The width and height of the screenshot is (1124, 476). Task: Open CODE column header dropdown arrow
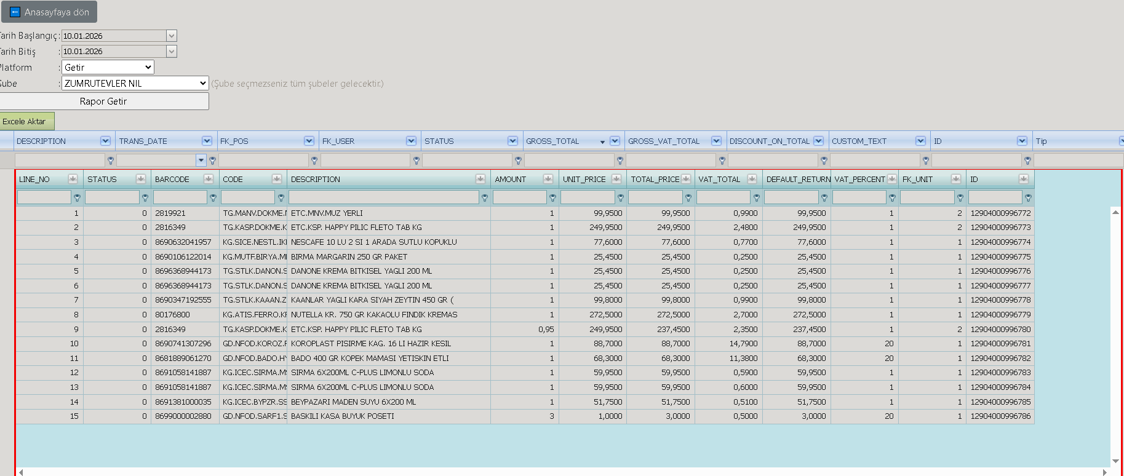point(276,179)
